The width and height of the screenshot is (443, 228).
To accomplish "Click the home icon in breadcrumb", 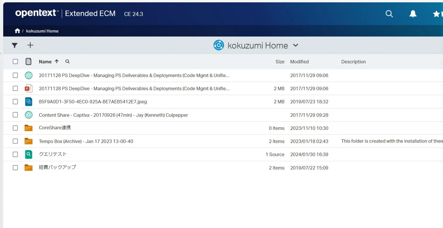I will [17, 31].
